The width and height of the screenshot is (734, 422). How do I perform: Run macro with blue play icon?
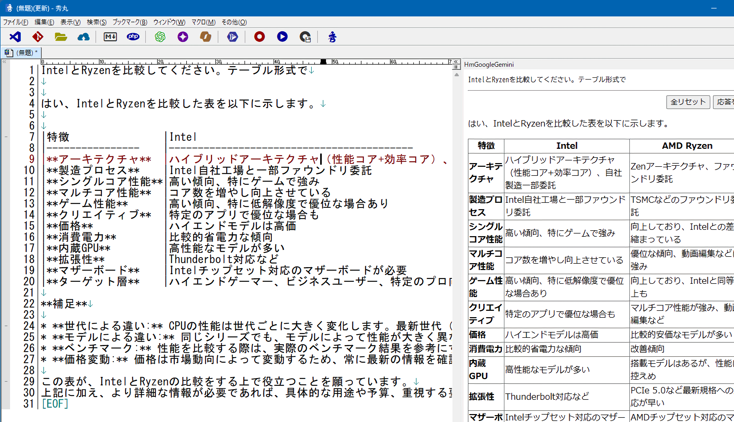282,37
